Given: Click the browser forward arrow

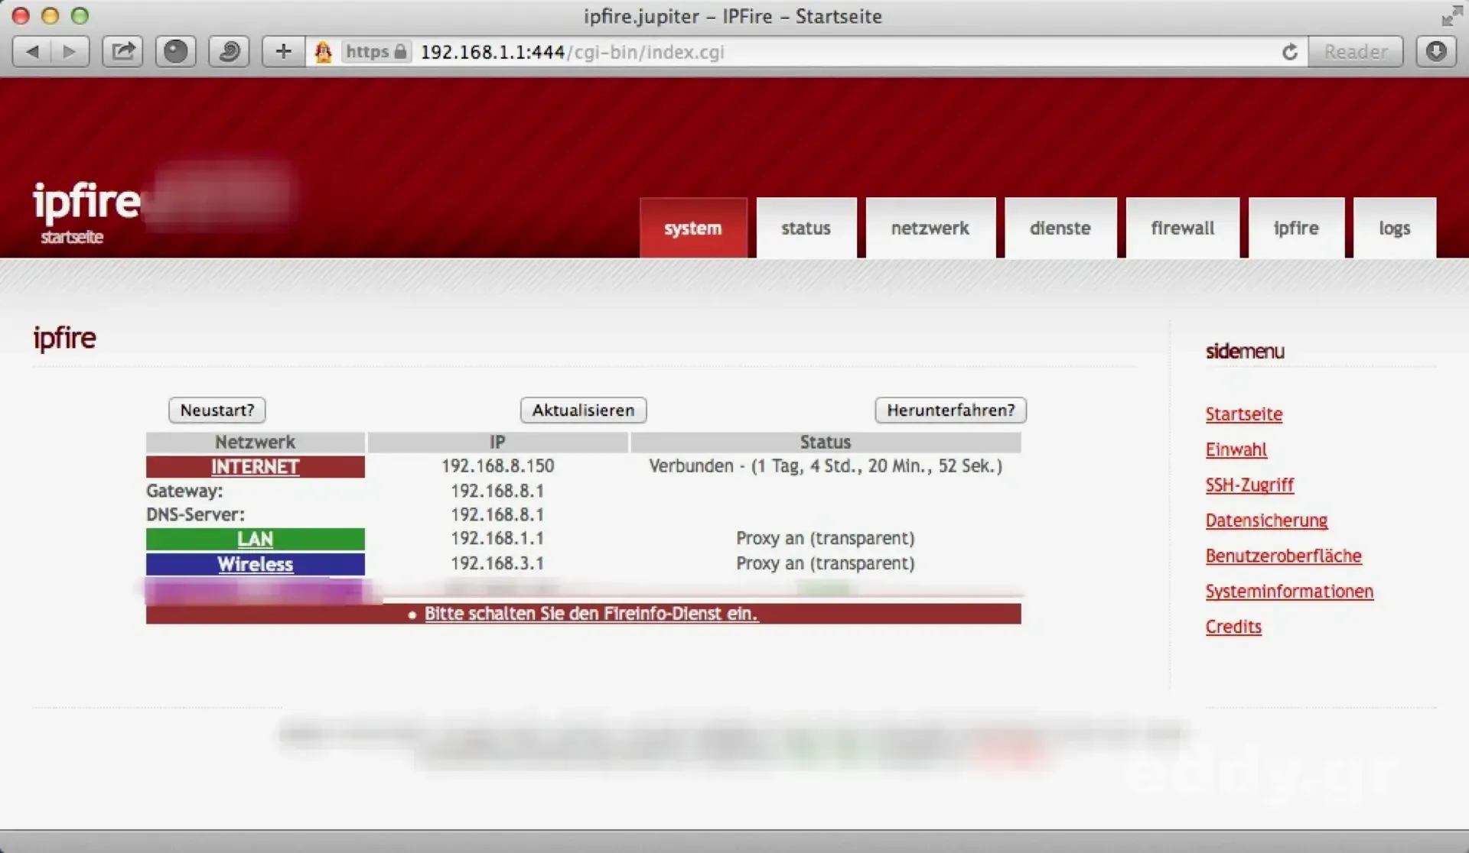Looking at the screenshot, I should coord(70,52).
